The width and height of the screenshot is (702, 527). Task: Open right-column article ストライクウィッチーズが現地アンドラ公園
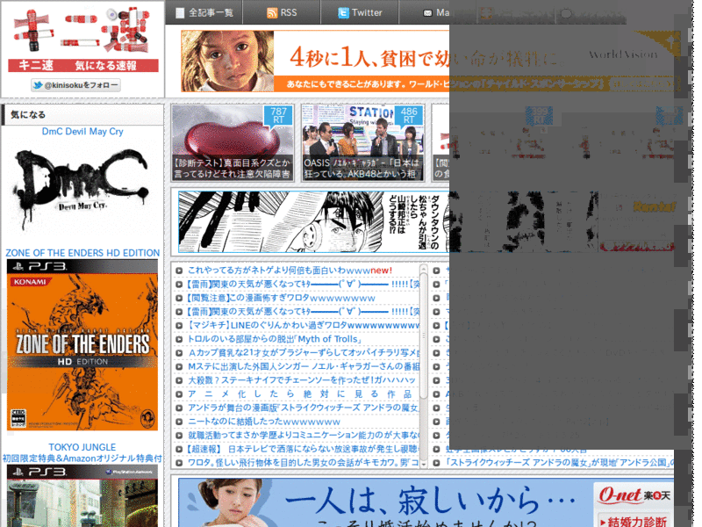pos(559,463)
